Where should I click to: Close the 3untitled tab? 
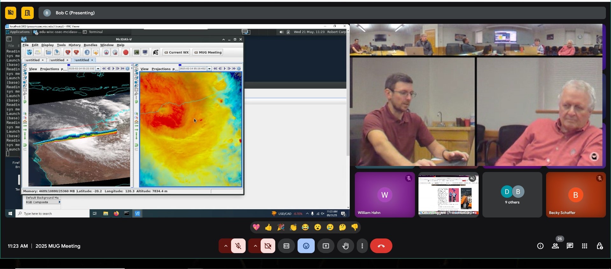pyautogui.click(x=92, y=60)
